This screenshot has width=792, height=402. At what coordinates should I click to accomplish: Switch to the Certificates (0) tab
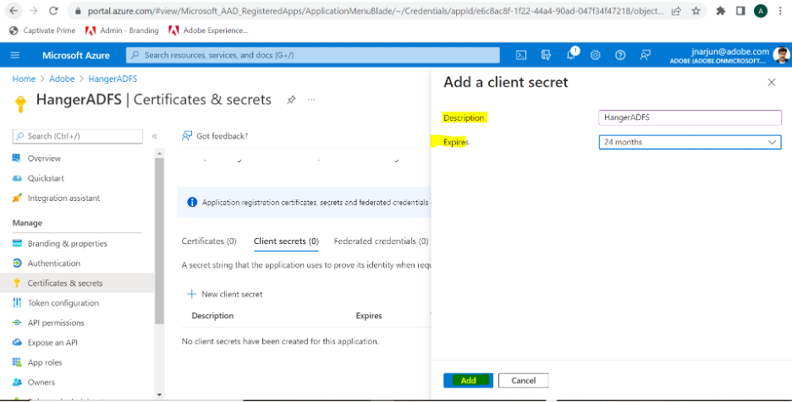click(x=209, y=241)
